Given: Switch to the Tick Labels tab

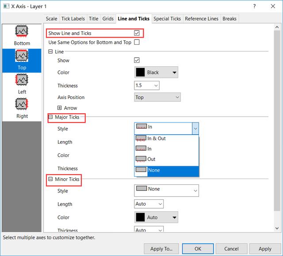Looking at the screenshot, I should click(x=73, y=19).
